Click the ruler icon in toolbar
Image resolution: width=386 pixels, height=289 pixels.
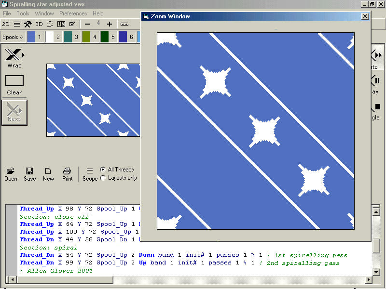pyautogui.click(x=124, y=24)
